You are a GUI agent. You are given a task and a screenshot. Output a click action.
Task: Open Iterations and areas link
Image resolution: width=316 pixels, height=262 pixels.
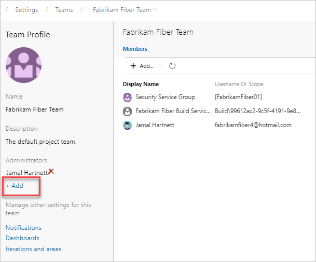(x=33, y=249)
